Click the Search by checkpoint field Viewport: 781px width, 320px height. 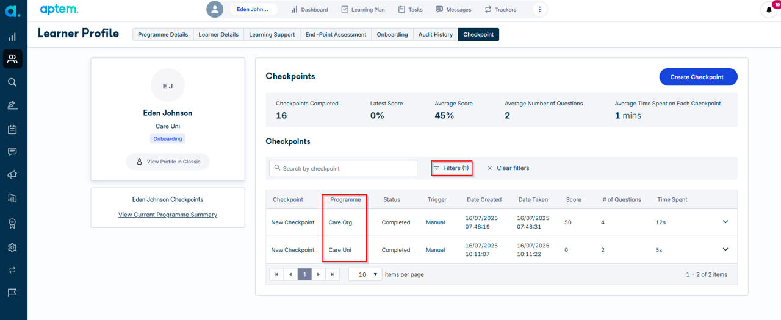coord(343,168)
